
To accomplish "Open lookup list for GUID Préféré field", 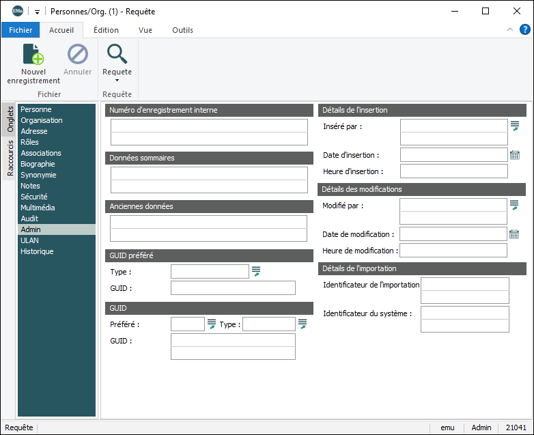I will point(212,324).
